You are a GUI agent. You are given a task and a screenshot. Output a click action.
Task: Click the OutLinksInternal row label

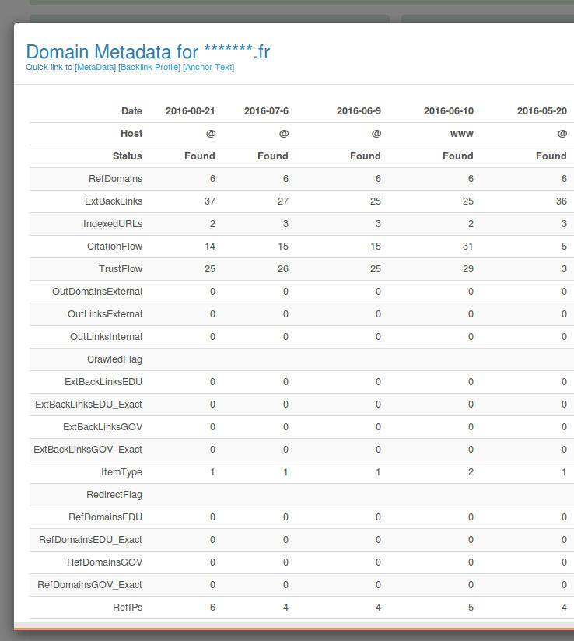106,336
